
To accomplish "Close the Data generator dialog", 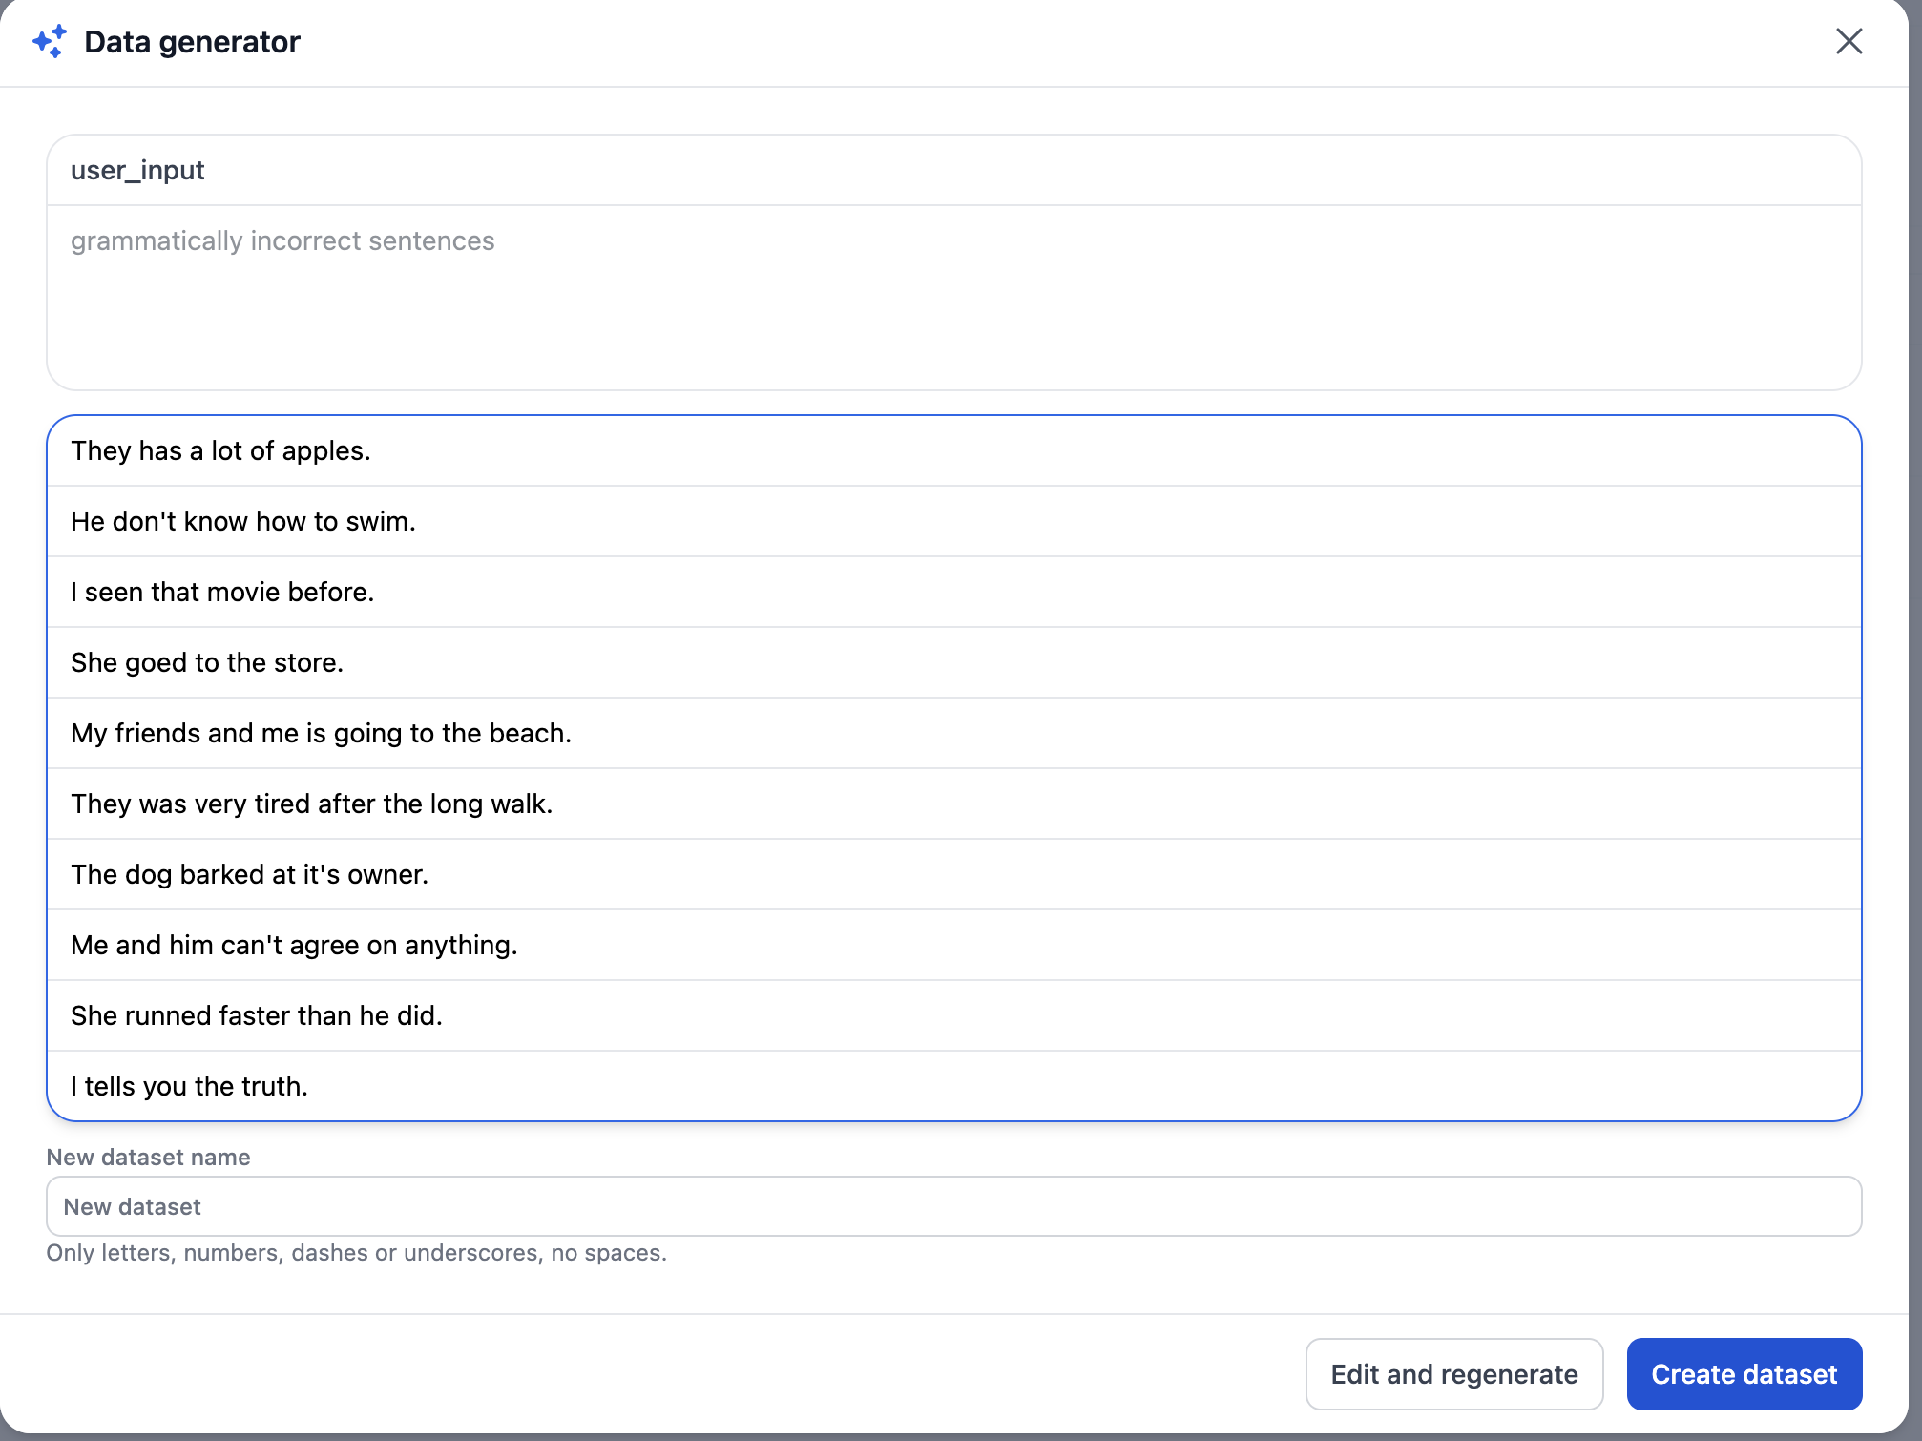I will (x=1849, y=42).
